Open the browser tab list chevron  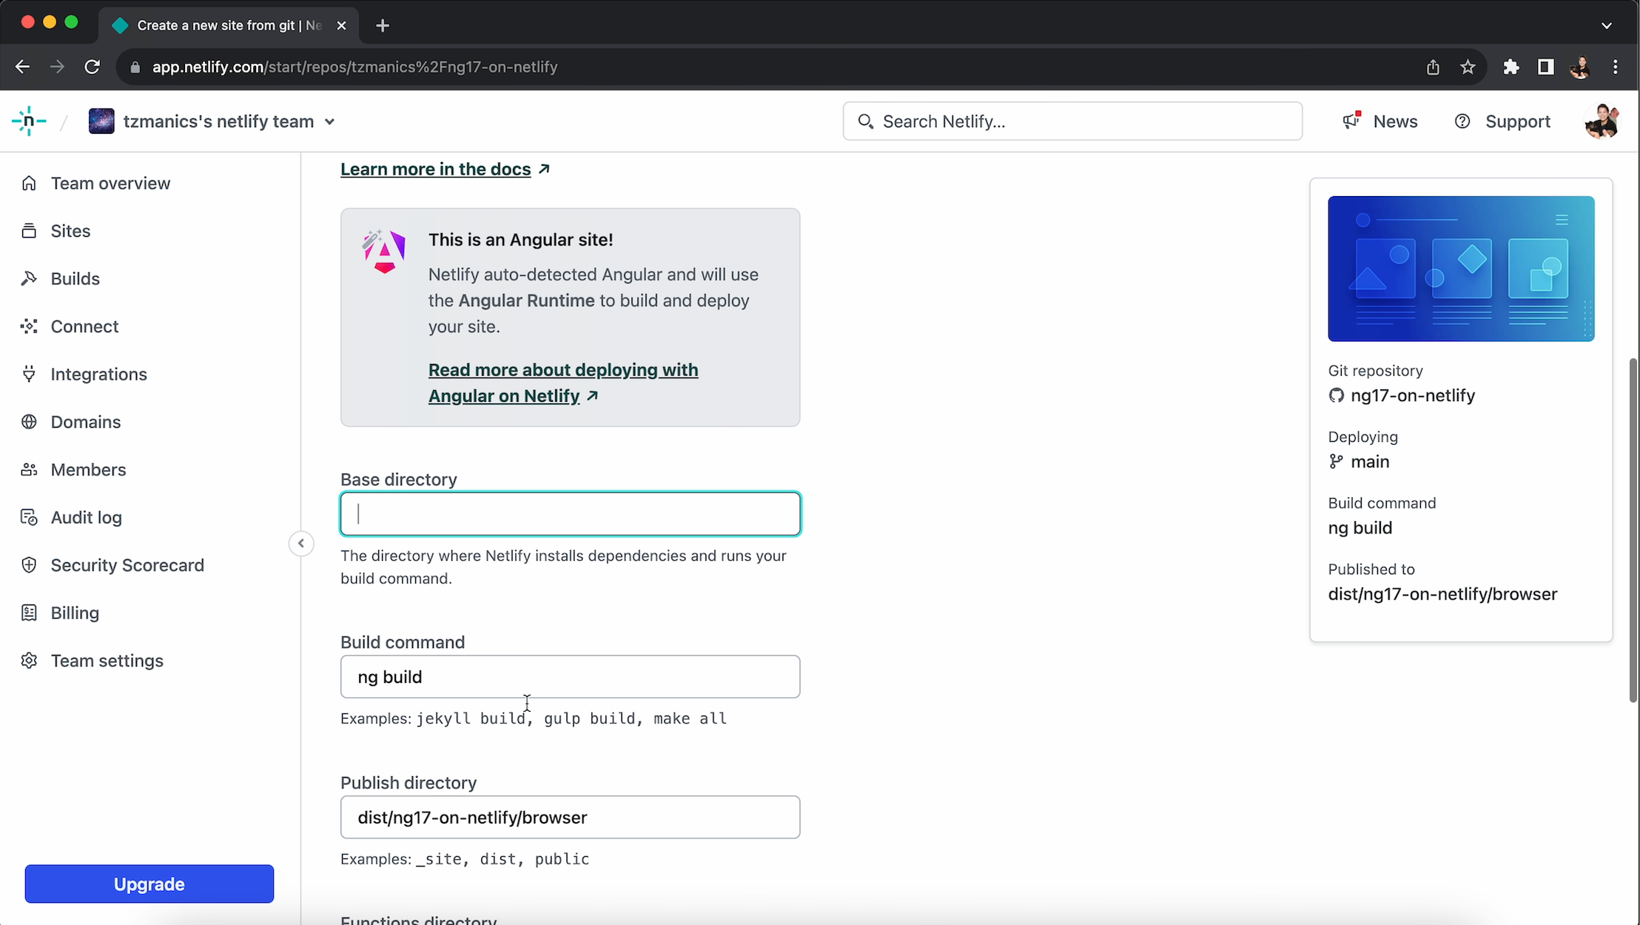point(1606,25)
